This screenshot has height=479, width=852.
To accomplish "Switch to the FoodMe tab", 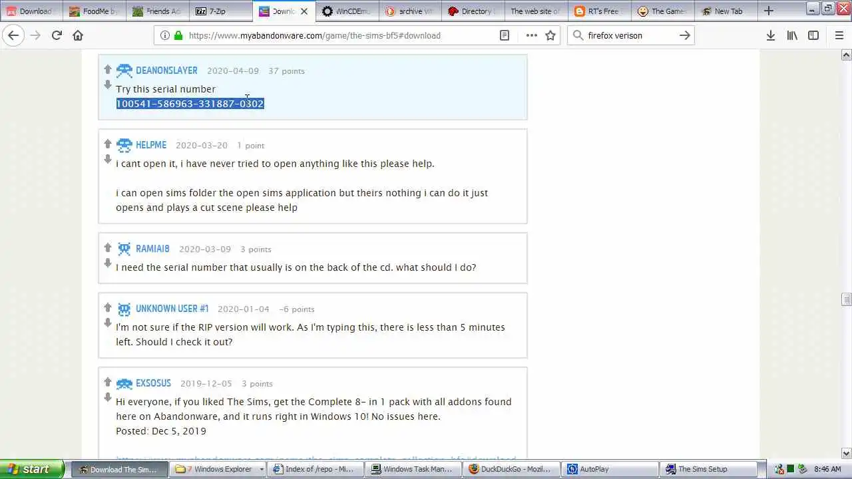I will (94, 11).
